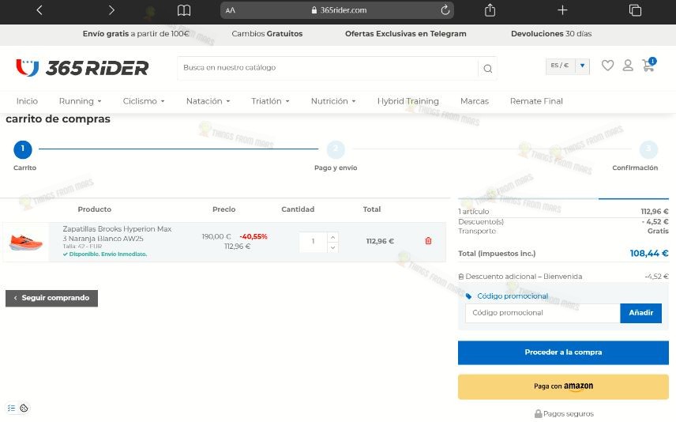Decrease quantity with the down arrow
Screen dimensions: 676x422
pyautogui.click(x=332, y=247)
